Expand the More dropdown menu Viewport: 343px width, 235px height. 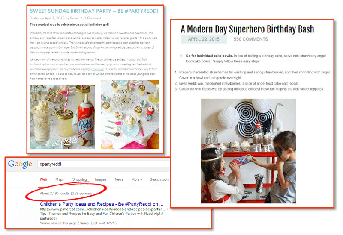tap(137, 179)
